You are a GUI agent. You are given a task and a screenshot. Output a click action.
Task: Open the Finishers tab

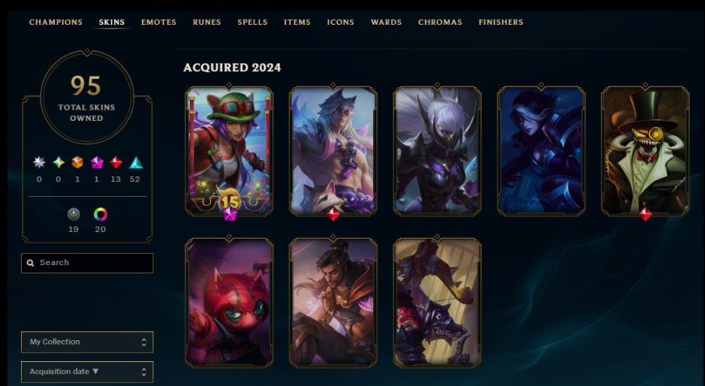click(x=501, y=22)
